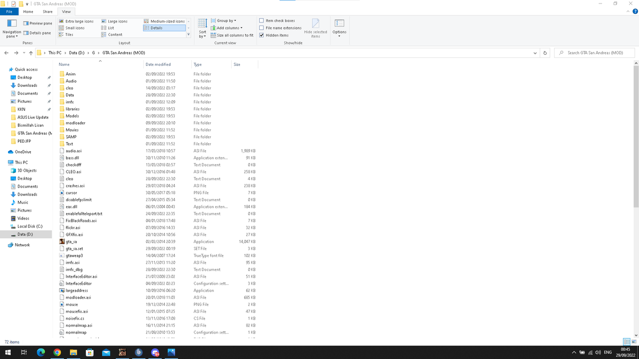
Task: Select the Tiles layout
Action: coord(66,34)
